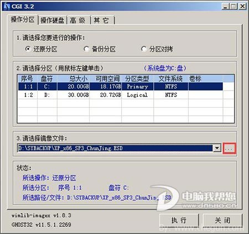This screenshot has width=249, height=234.
Task: Click the 总大小 column header
Action: pyautogui.click(x=73, y=79)
